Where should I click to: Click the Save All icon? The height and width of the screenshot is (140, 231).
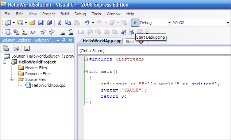tap(49, 23)
